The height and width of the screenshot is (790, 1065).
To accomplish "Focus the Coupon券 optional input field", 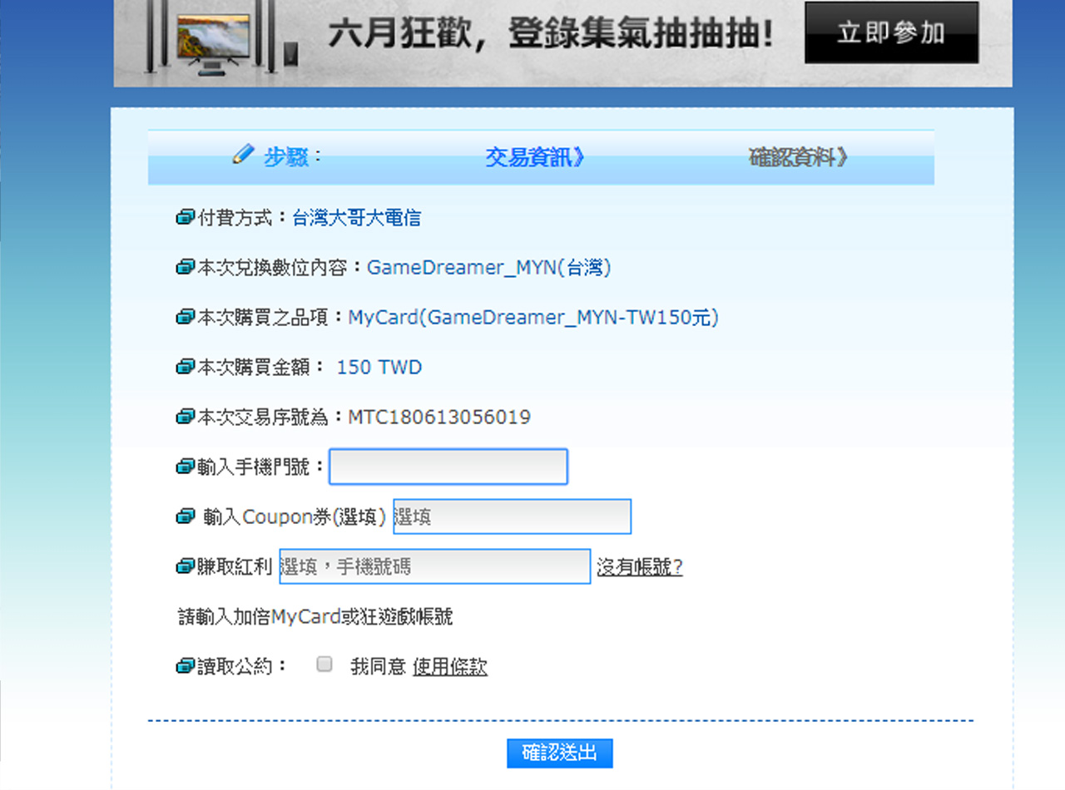I will 512,516.
